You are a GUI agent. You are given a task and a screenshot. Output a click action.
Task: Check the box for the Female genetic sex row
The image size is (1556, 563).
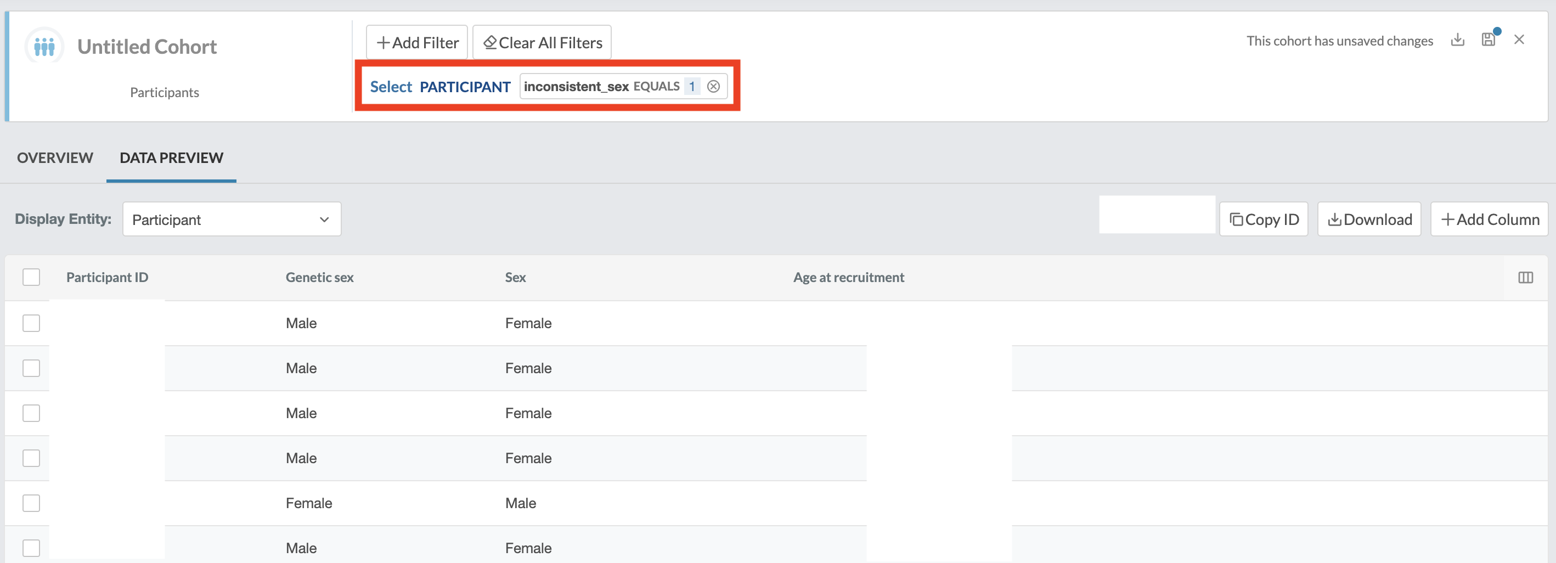pos(31,503)
